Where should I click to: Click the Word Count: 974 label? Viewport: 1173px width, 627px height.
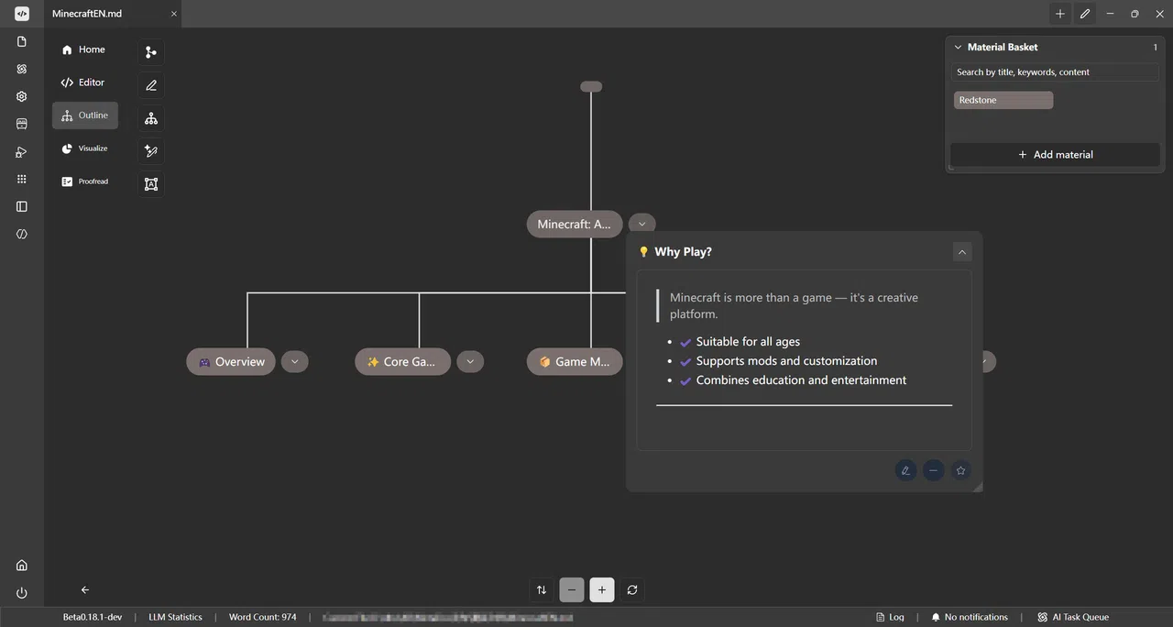tap(263, 617)
